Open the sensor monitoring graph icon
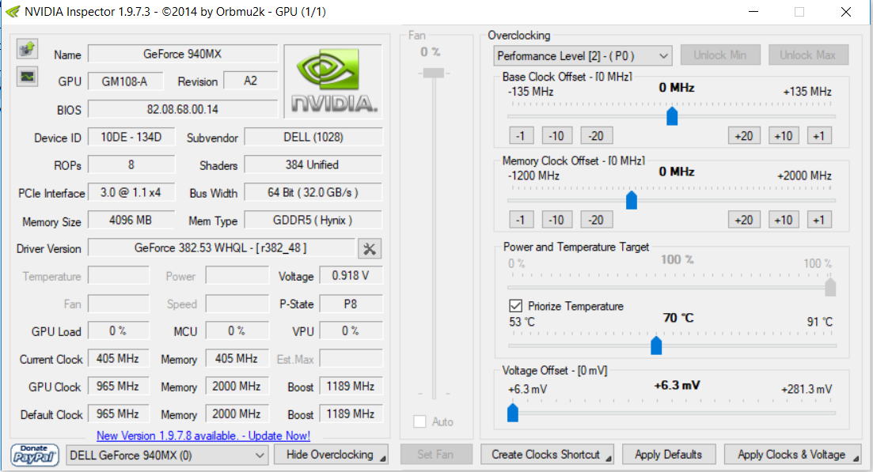Screen dimensions: 873x472 (x=27, y=76)
